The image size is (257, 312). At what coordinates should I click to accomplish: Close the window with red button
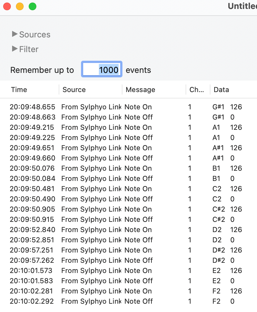coord(7,6)
